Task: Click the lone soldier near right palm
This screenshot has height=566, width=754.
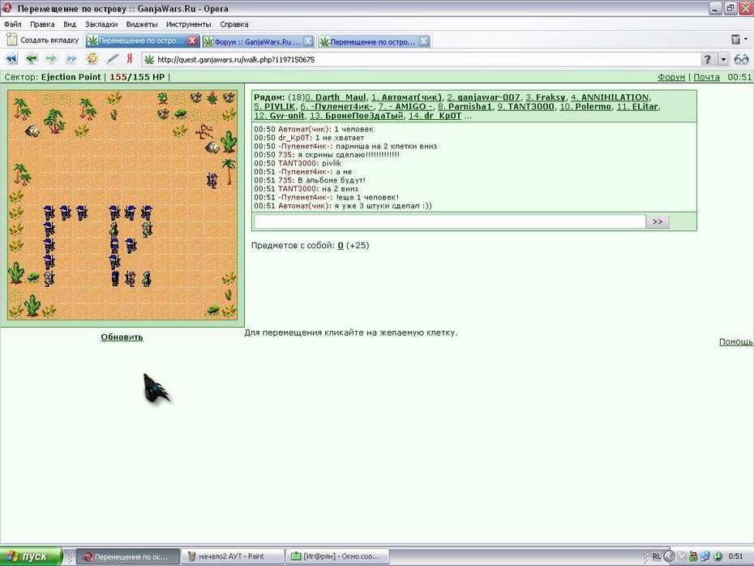Action: coord(212,180)
